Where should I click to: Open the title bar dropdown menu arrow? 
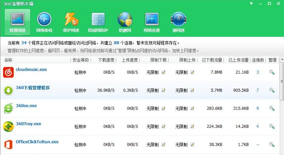point(251,4)
